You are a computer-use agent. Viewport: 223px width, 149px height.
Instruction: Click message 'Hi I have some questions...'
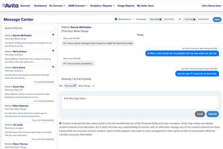[78, 63]
